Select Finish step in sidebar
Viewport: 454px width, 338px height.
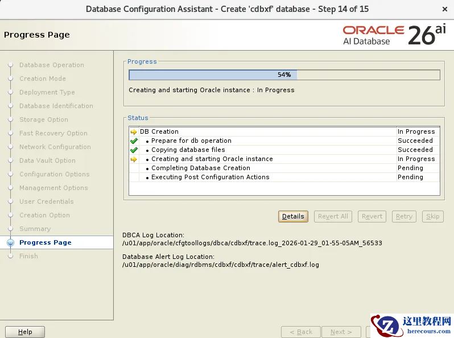tap(28, 256)
